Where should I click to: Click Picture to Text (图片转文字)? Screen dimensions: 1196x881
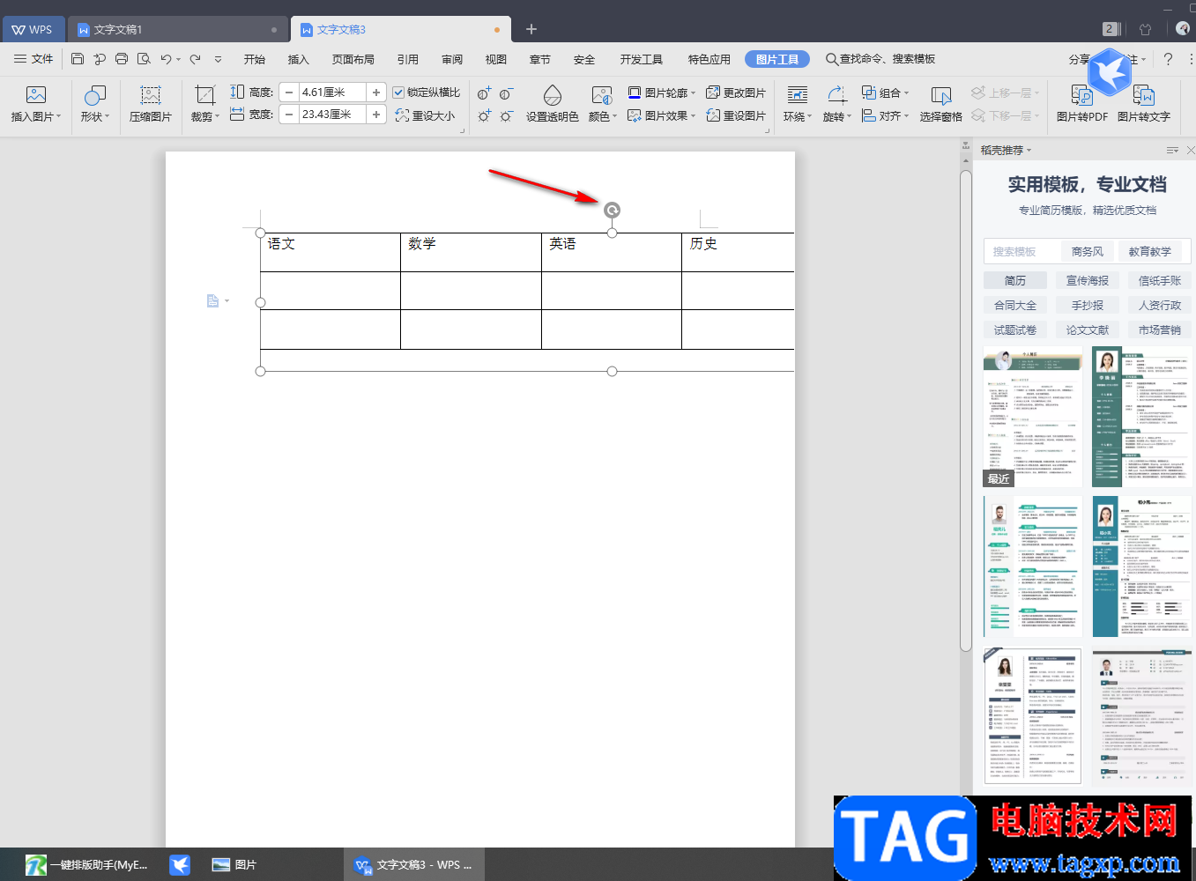[x=1144, y=104]
